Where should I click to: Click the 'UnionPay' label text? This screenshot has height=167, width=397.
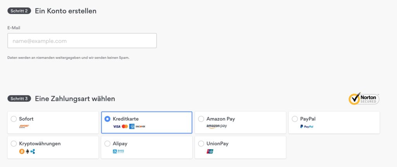tap(217, 143)
